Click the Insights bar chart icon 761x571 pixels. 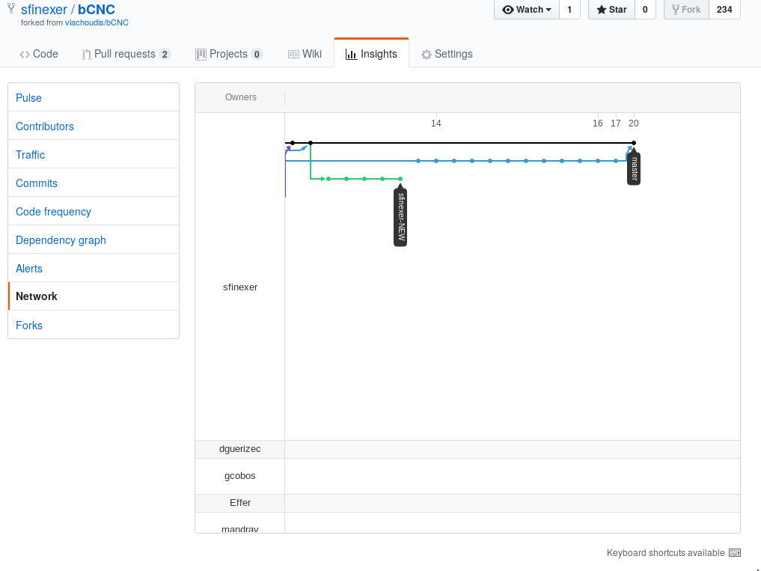click(352, 53)
